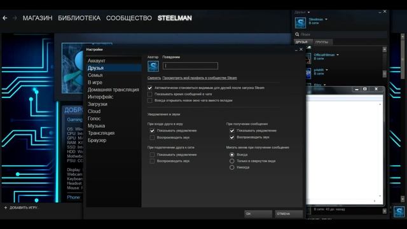The width and height of the screenshot is (407, 229).
Task: Minimize the Настройки settings dialog
Action: (x=296, y=50)
